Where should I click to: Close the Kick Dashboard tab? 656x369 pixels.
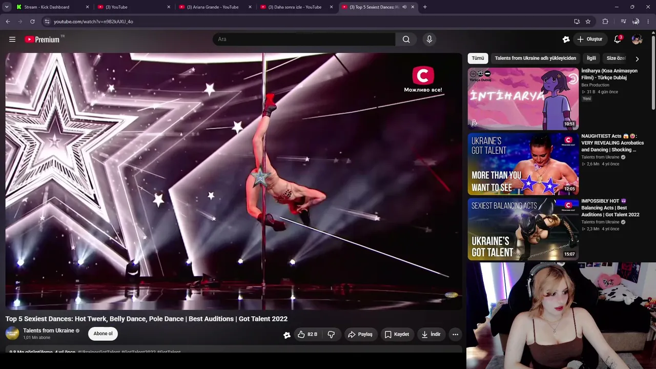pos(87,7)
